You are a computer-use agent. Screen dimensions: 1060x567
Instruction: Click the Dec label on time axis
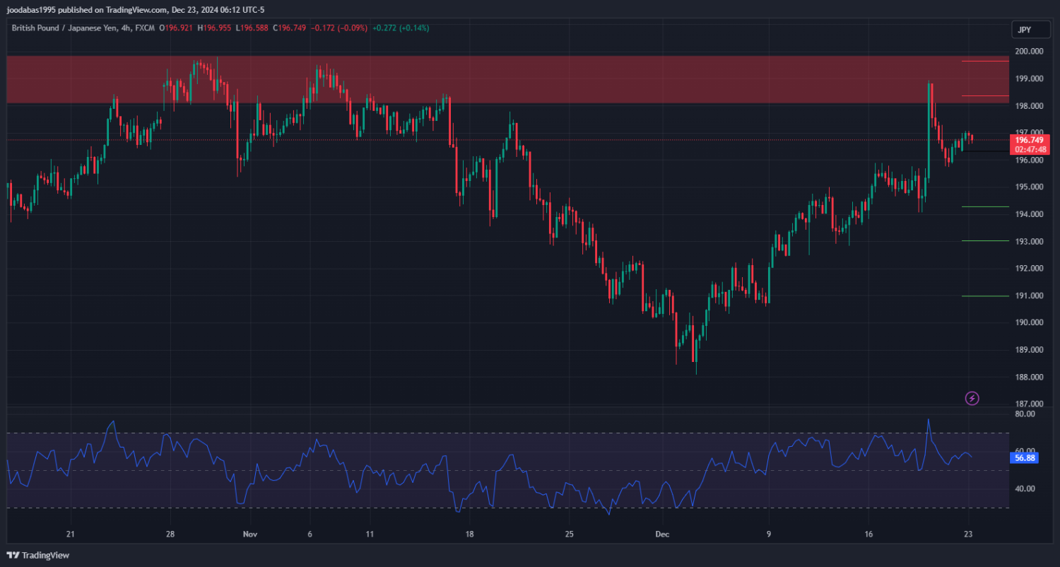tap(661, 534)
